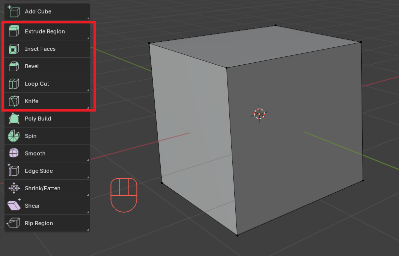Select the Inset Faces tool icon
The image size is (399, 256).
tap(14, 49)
